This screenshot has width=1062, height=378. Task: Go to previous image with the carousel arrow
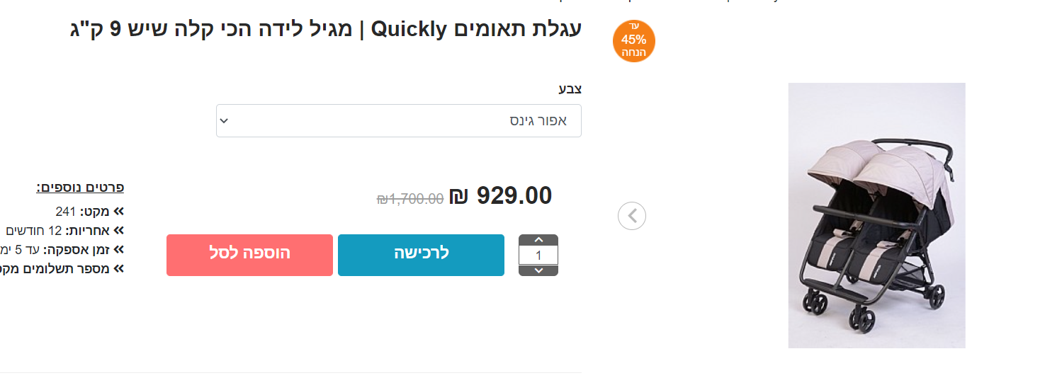click(x=632, y=216)
